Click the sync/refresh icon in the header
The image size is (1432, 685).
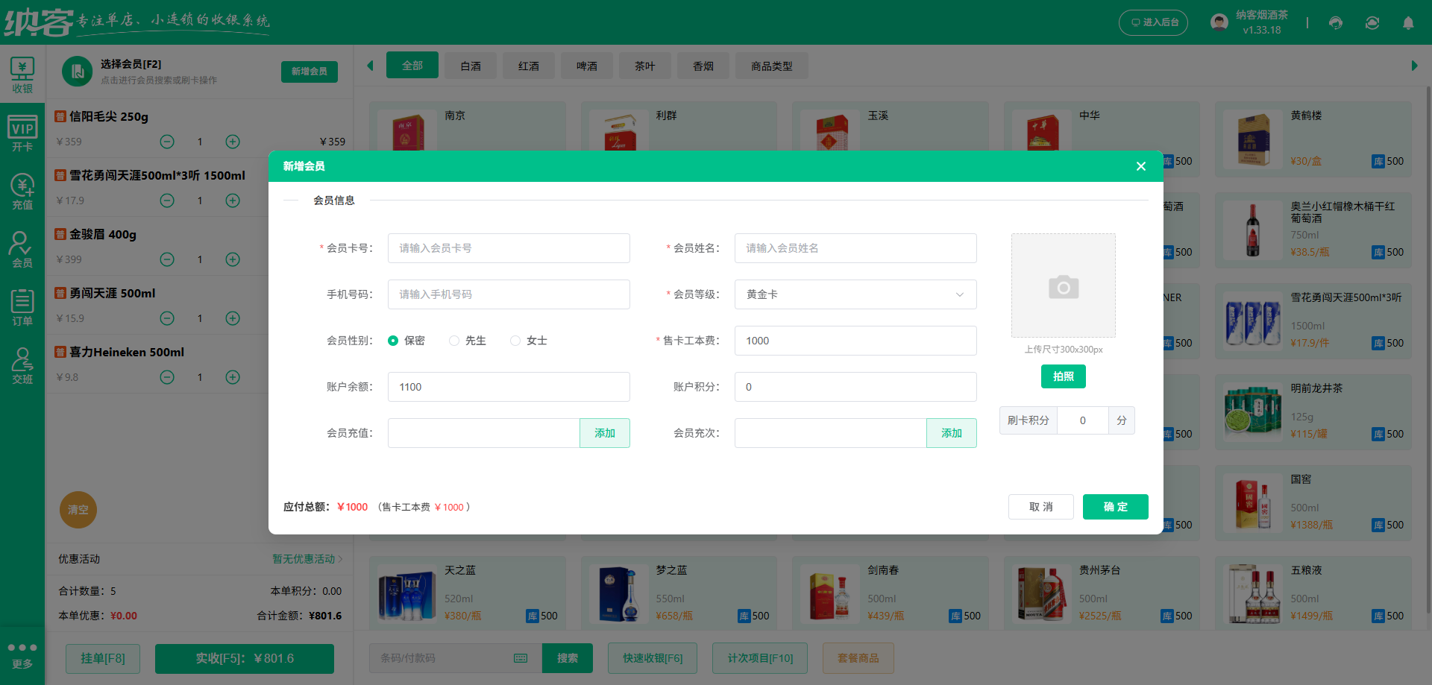tap(1372, 23)
